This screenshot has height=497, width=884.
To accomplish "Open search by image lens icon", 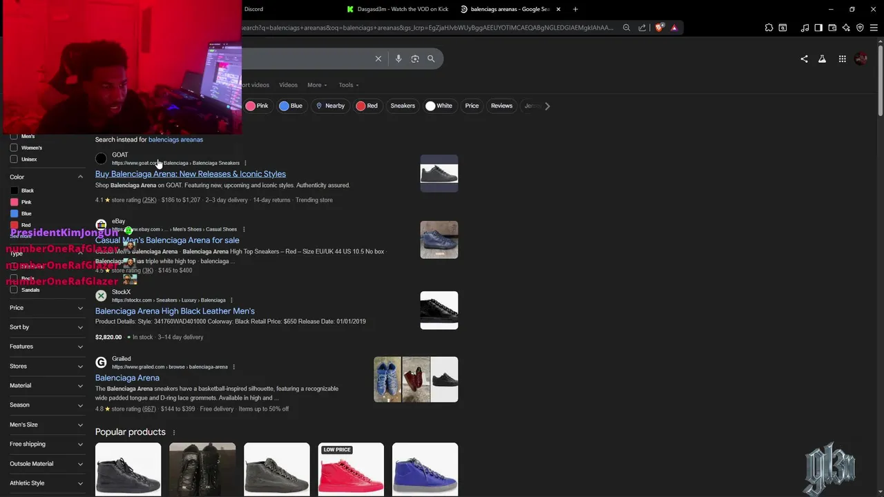I will (415, 59).
